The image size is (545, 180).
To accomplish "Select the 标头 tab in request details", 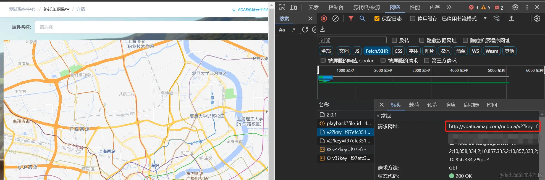I will (x=396, y=105).
